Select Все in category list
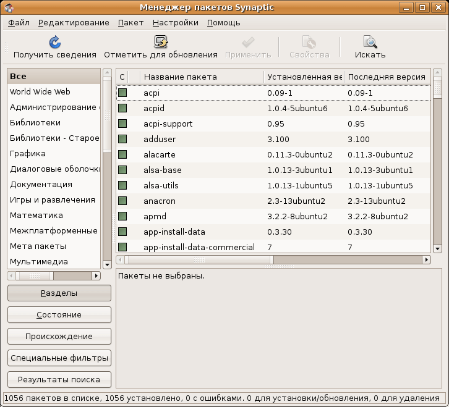Viewport: 449px width, 407px height. (x=54, y=77)
